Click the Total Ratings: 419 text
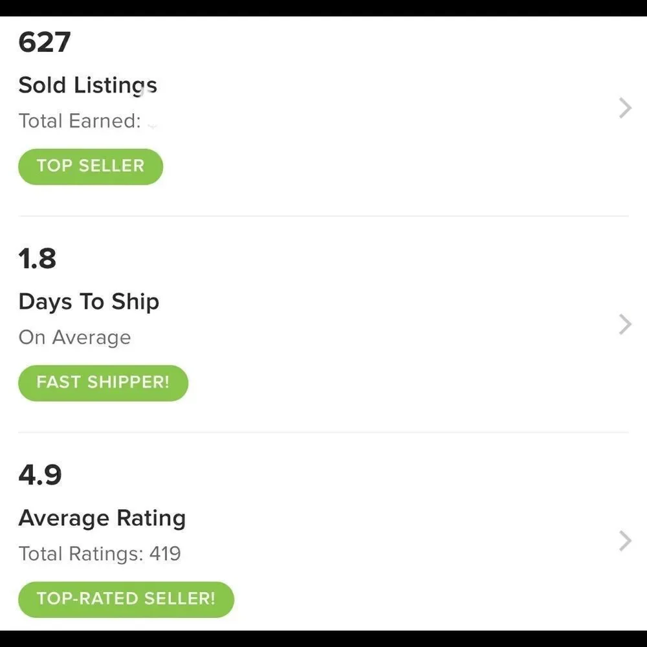Image resolution: width=647 pixels, height=647 pixels. click(x=100, y=554)
